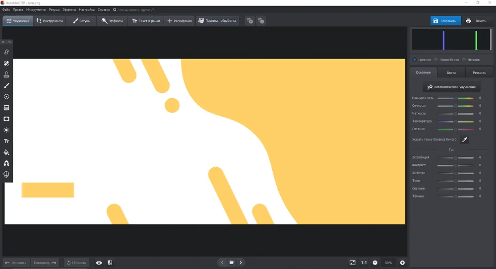Screen dimensions: 496x269
Task: Click the white balance eyedropper icon
Action: (x=465, y=139)
